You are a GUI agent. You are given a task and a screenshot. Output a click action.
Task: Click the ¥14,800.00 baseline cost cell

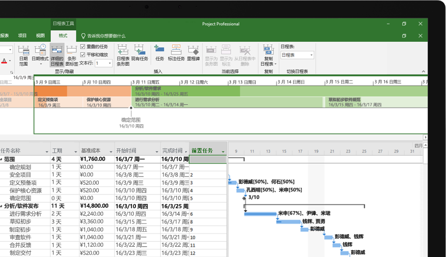(x=97, y=206)
